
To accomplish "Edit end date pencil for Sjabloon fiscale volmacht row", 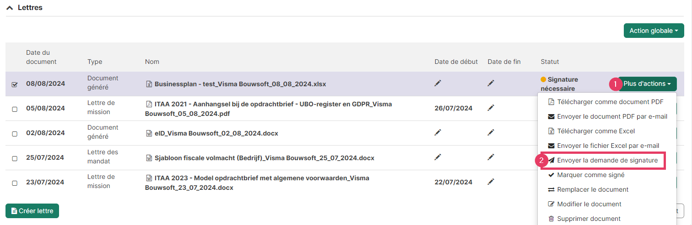I will click(491, 157).
